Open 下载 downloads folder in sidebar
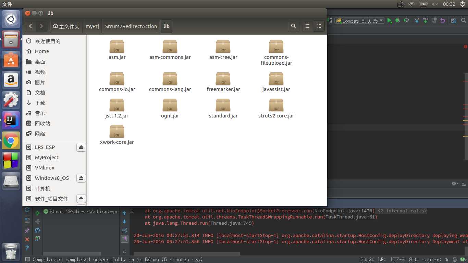The width and height of the screenshot is (468, 263). (x=54, y=103)
